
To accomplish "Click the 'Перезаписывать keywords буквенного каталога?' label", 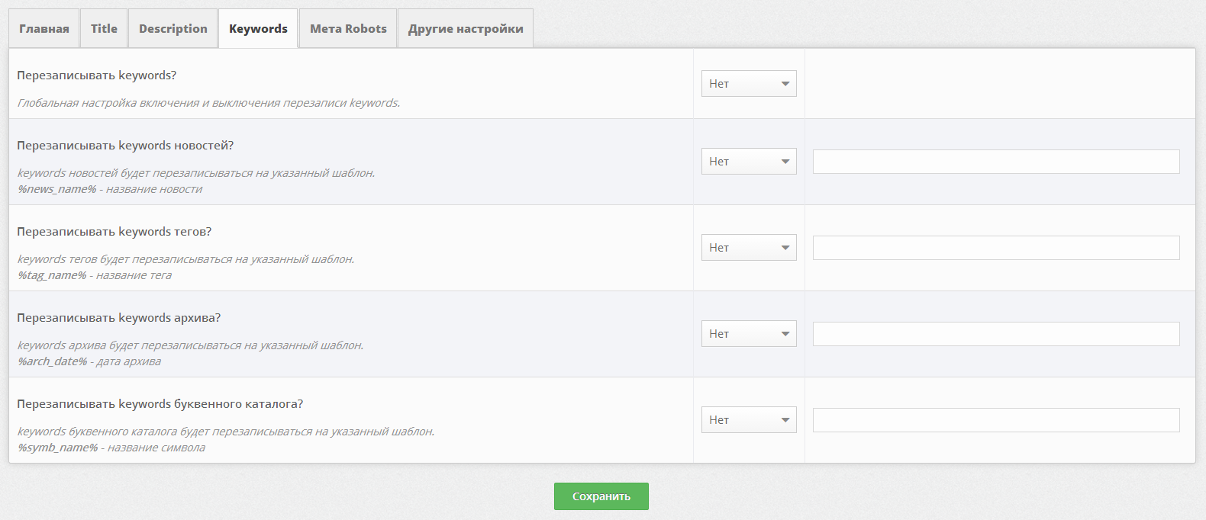I will tap(160, 404).
